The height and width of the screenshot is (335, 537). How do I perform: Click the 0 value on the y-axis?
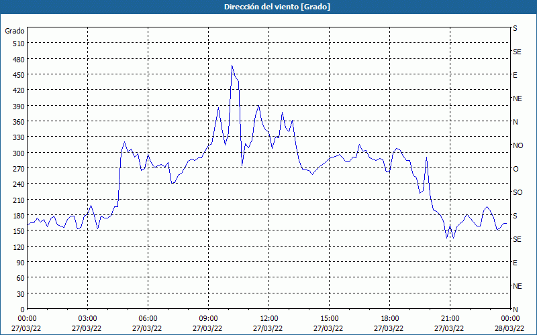coord(23,310)
